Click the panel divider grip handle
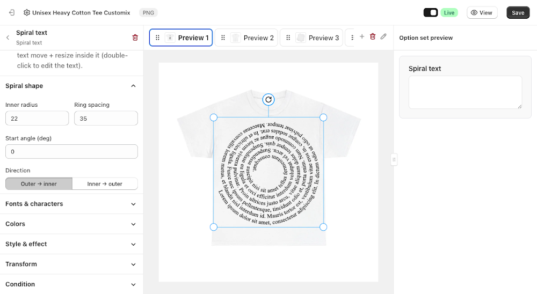 pos(394,159)
